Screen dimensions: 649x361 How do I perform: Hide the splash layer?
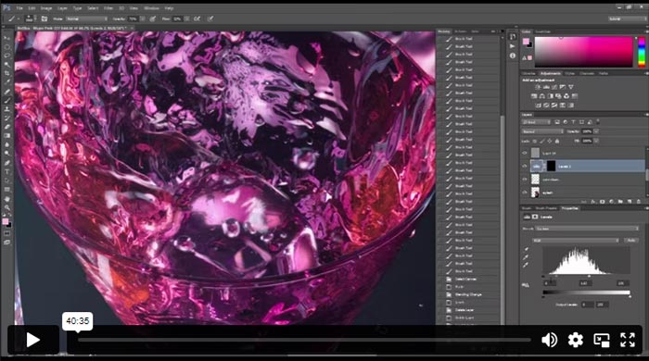click(x=525, y=192)
